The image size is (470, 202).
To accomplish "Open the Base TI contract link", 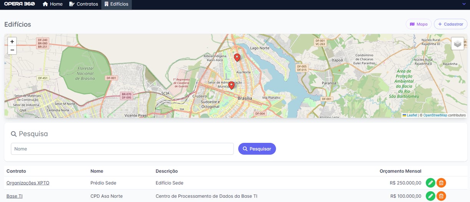I will click(15, 196).
